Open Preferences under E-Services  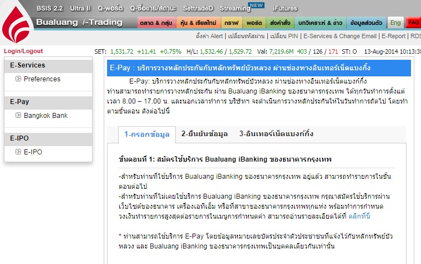pyautogui.click(x=42, y=79)
